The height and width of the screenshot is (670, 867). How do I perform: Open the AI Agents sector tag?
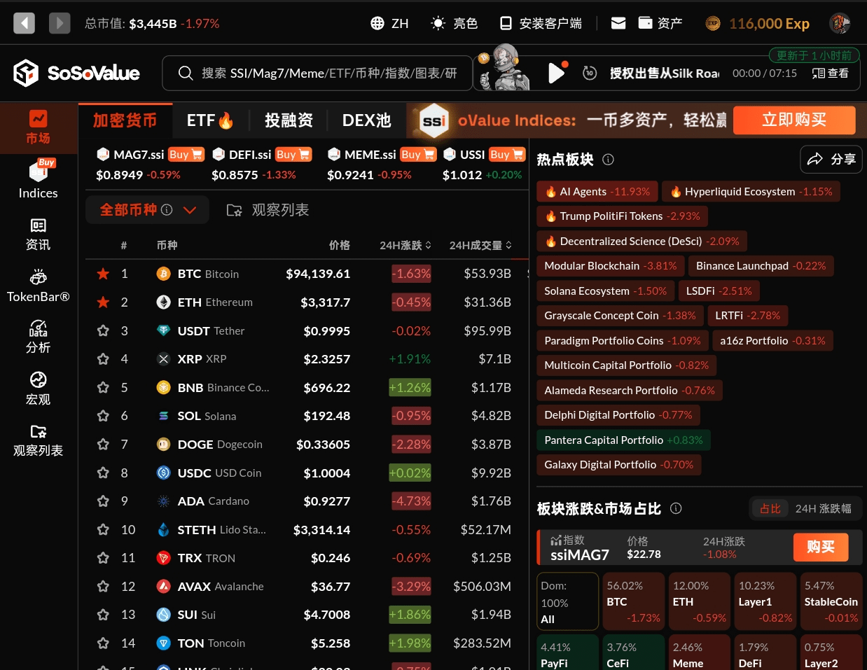pyautogui.click(x=597, y=192)
